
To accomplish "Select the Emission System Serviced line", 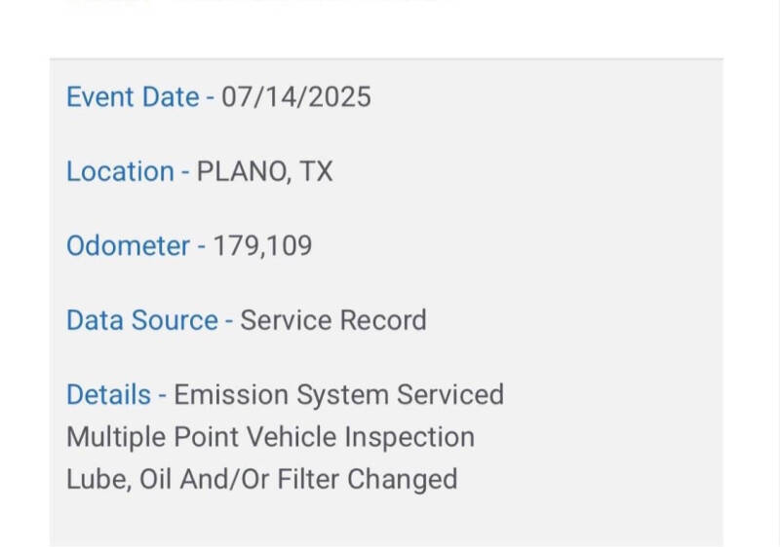I will click(x=339, y=395).
